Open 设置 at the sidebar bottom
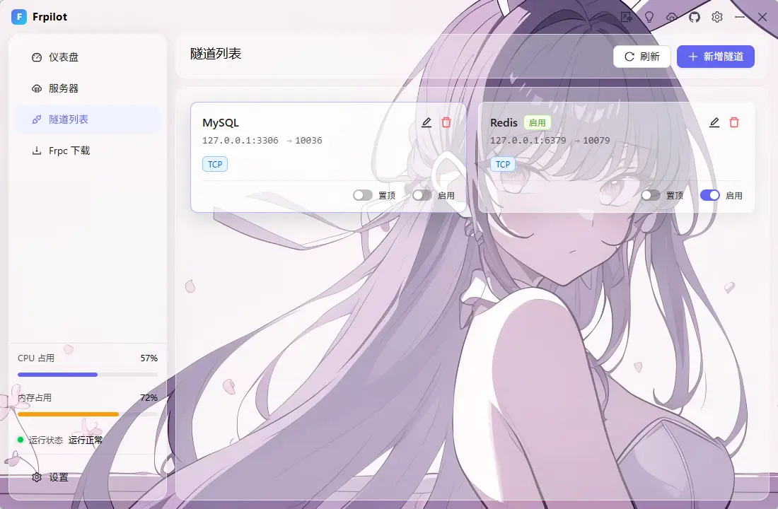The image size is (778, 509). click(x=87, y=477)
